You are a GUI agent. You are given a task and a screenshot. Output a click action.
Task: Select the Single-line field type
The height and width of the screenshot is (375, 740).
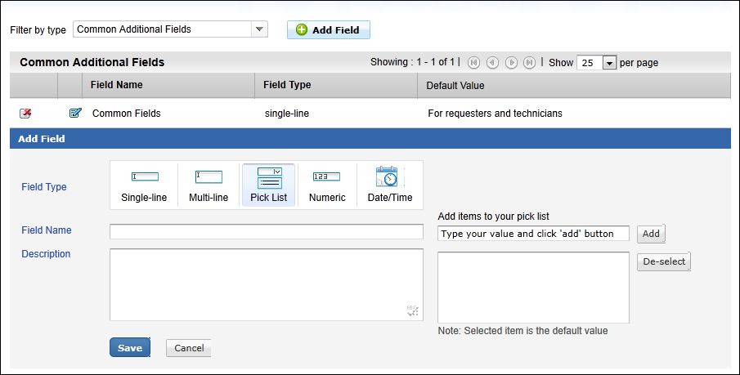(144, 185)
